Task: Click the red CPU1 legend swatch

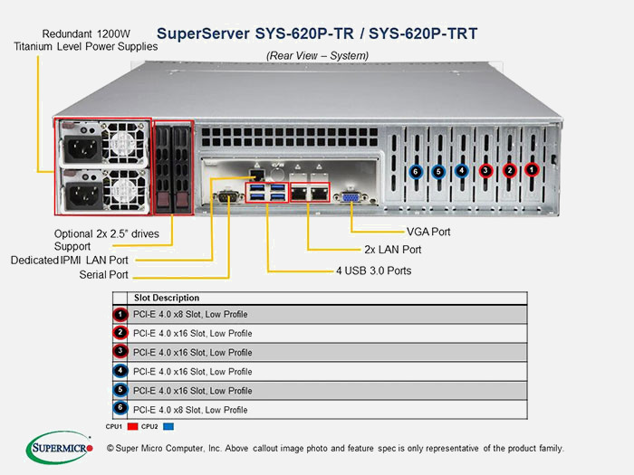Action: click(x=132, y=426)
